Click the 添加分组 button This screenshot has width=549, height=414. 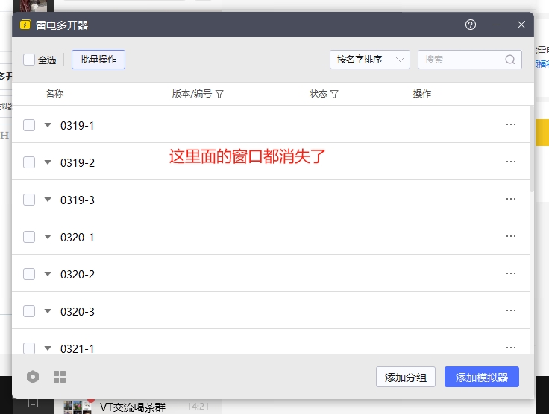pos(405,378)
